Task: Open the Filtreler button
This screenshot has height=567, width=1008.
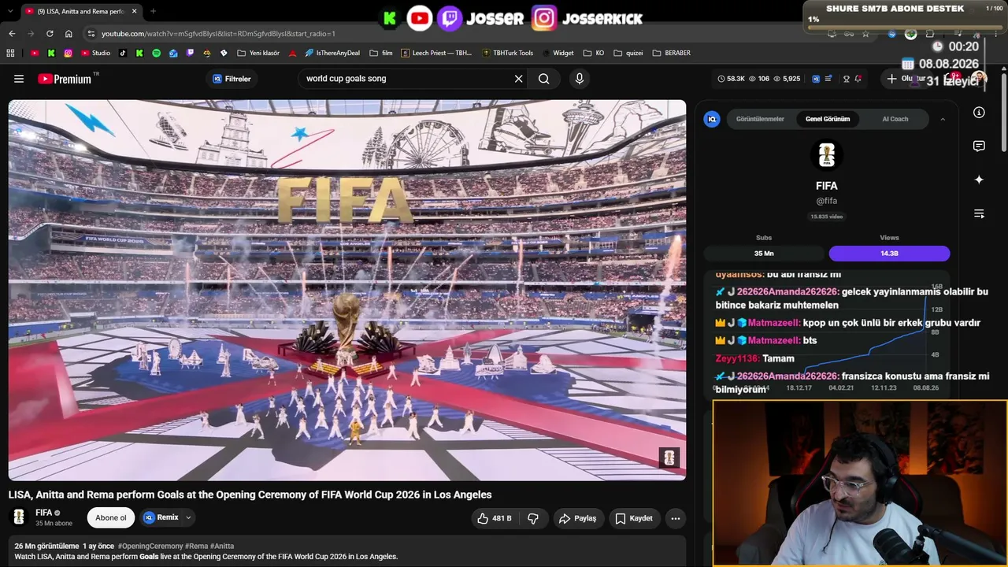Action: point(232,79)
